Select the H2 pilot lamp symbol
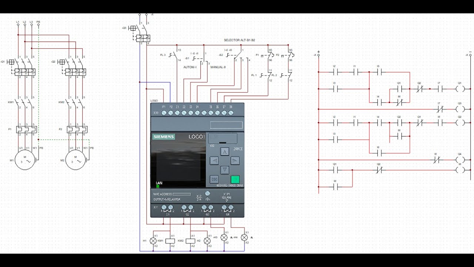The height and width of the screenshot is (267, 474). (x=207, y=241)
